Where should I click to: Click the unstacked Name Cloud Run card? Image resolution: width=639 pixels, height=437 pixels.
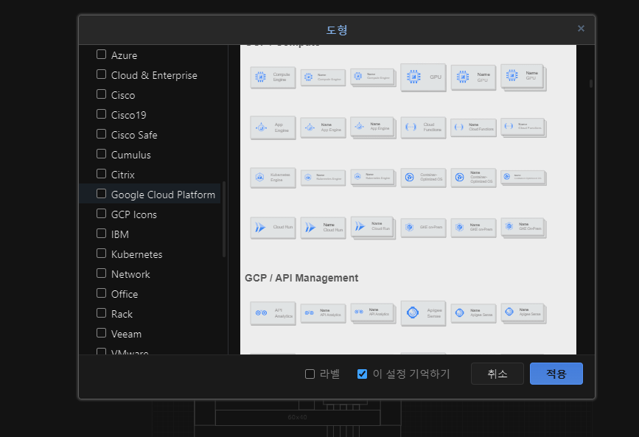[x=323, y=228]
